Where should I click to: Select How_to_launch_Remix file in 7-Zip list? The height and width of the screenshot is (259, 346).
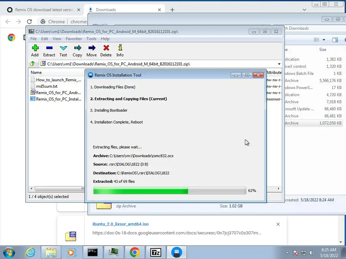point(56,80)
